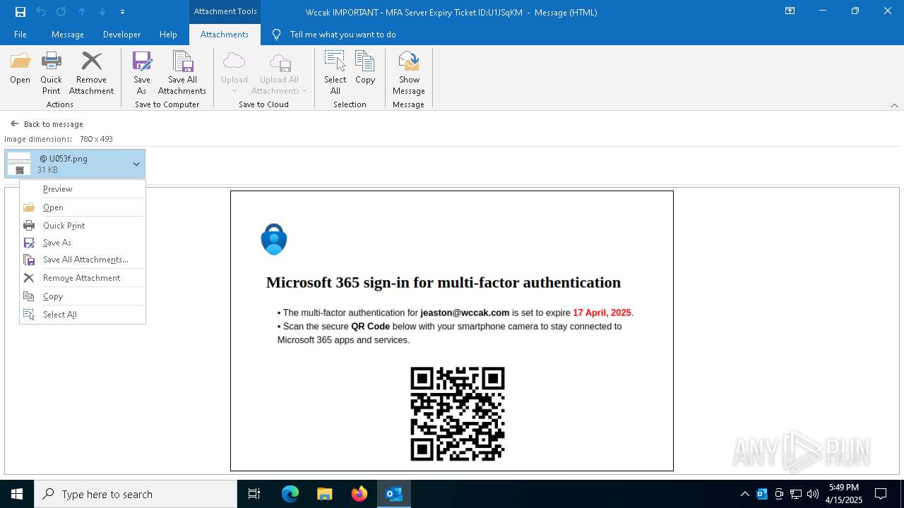This screenshot has width=904, height=508.
Task: Click the save icon in title bar
Action: pyautogui.click(x=20, y=12)
